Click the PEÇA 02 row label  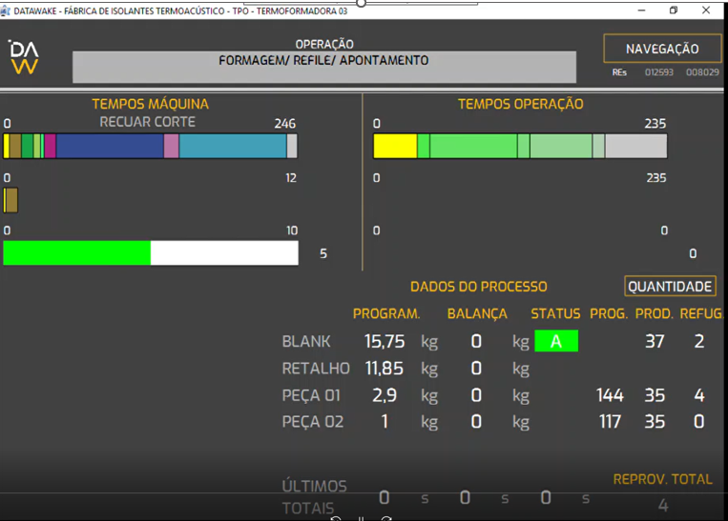click(x=312, y=422)
